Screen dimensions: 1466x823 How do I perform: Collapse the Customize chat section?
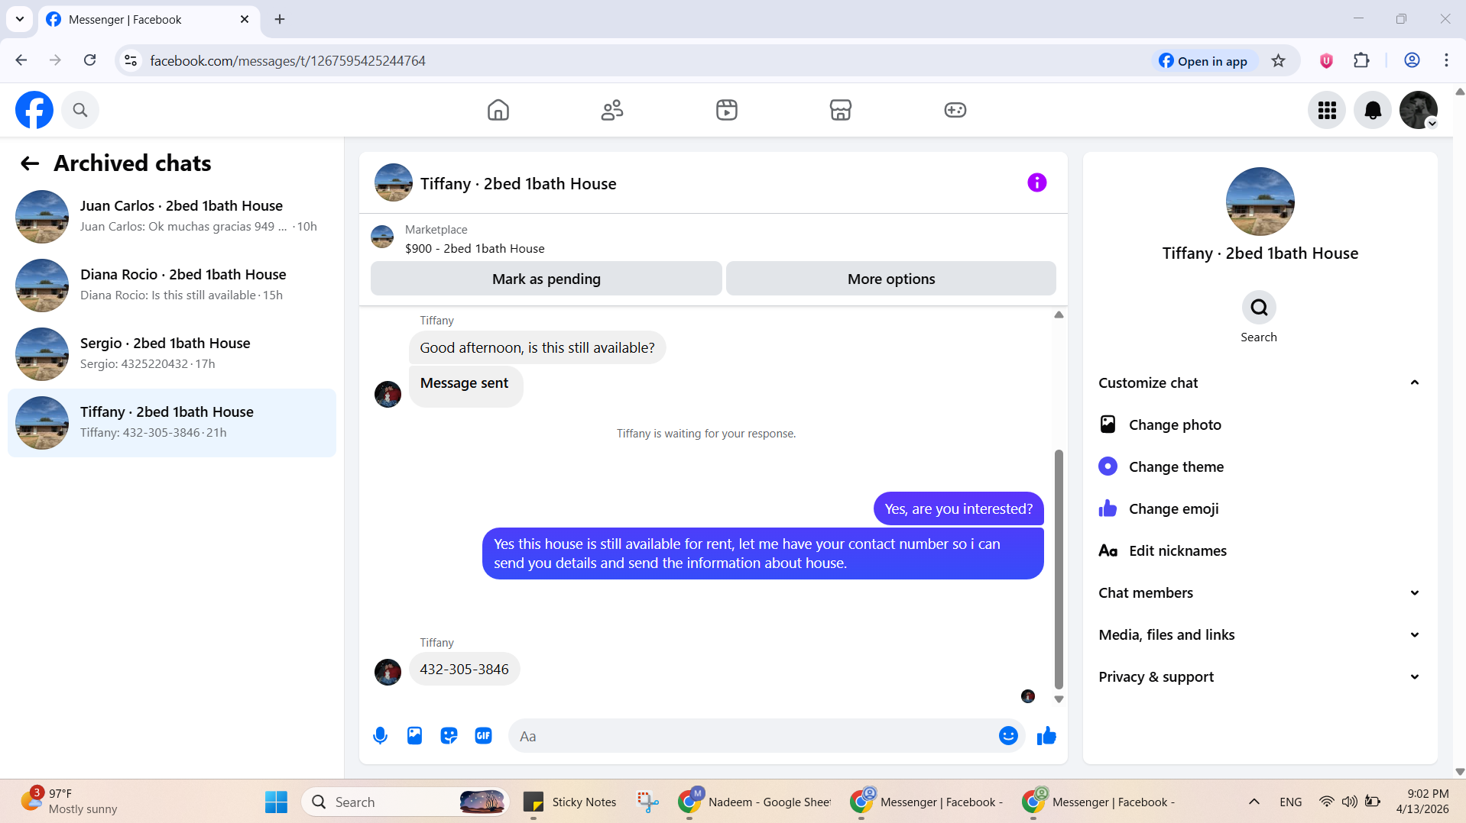(1260, 382)
